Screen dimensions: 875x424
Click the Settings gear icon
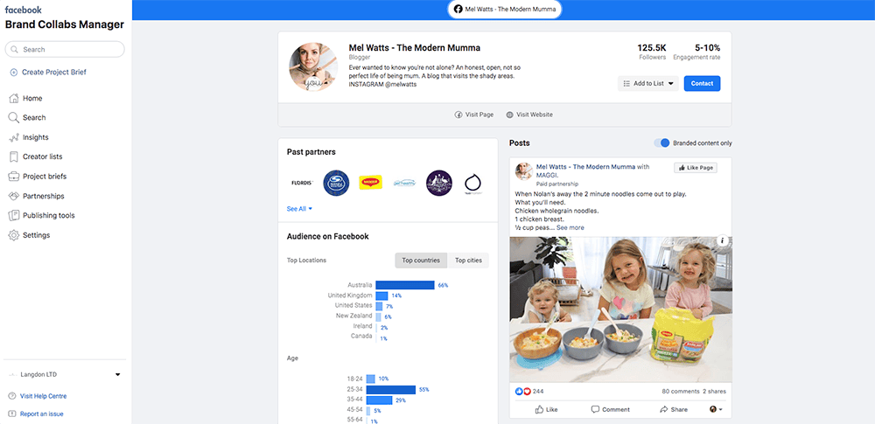(x=13, y=235)
